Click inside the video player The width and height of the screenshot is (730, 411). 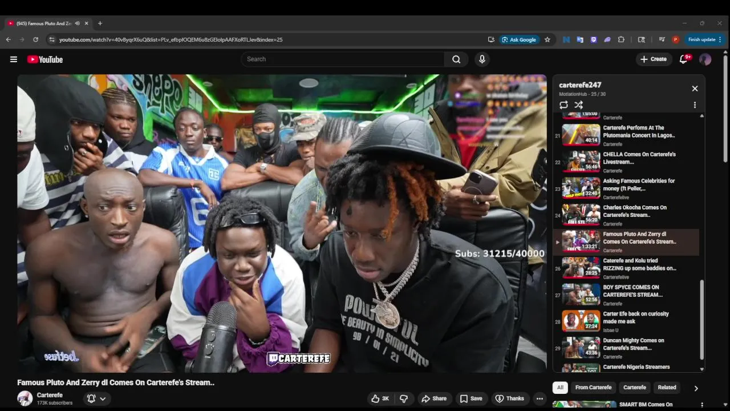[282, 223]
